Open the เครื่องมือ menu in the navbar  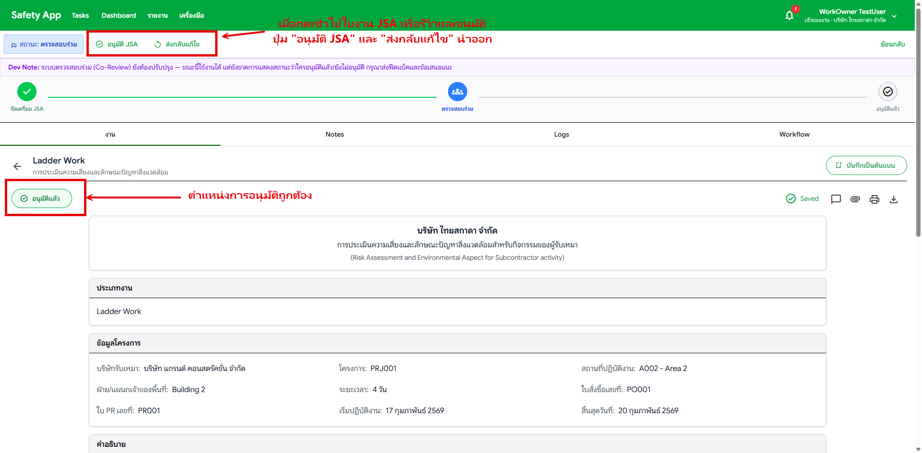point(192,15)
